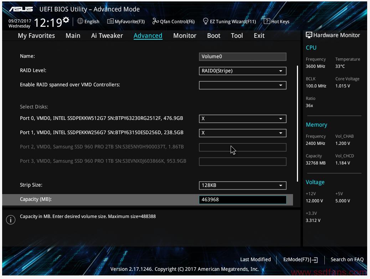The width and height of the screenshot is (370, 279).
Task: Open the Strip Size dropdown
Action: point(243,186)
